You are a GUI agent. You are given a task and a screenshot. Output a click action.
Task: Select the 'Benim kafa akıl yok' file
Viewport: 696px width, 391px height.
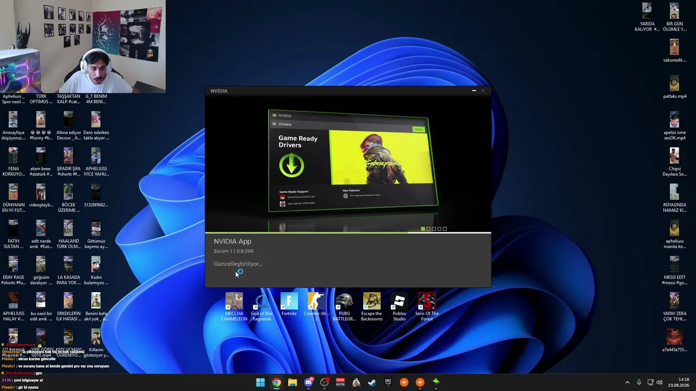pos(96,307)
